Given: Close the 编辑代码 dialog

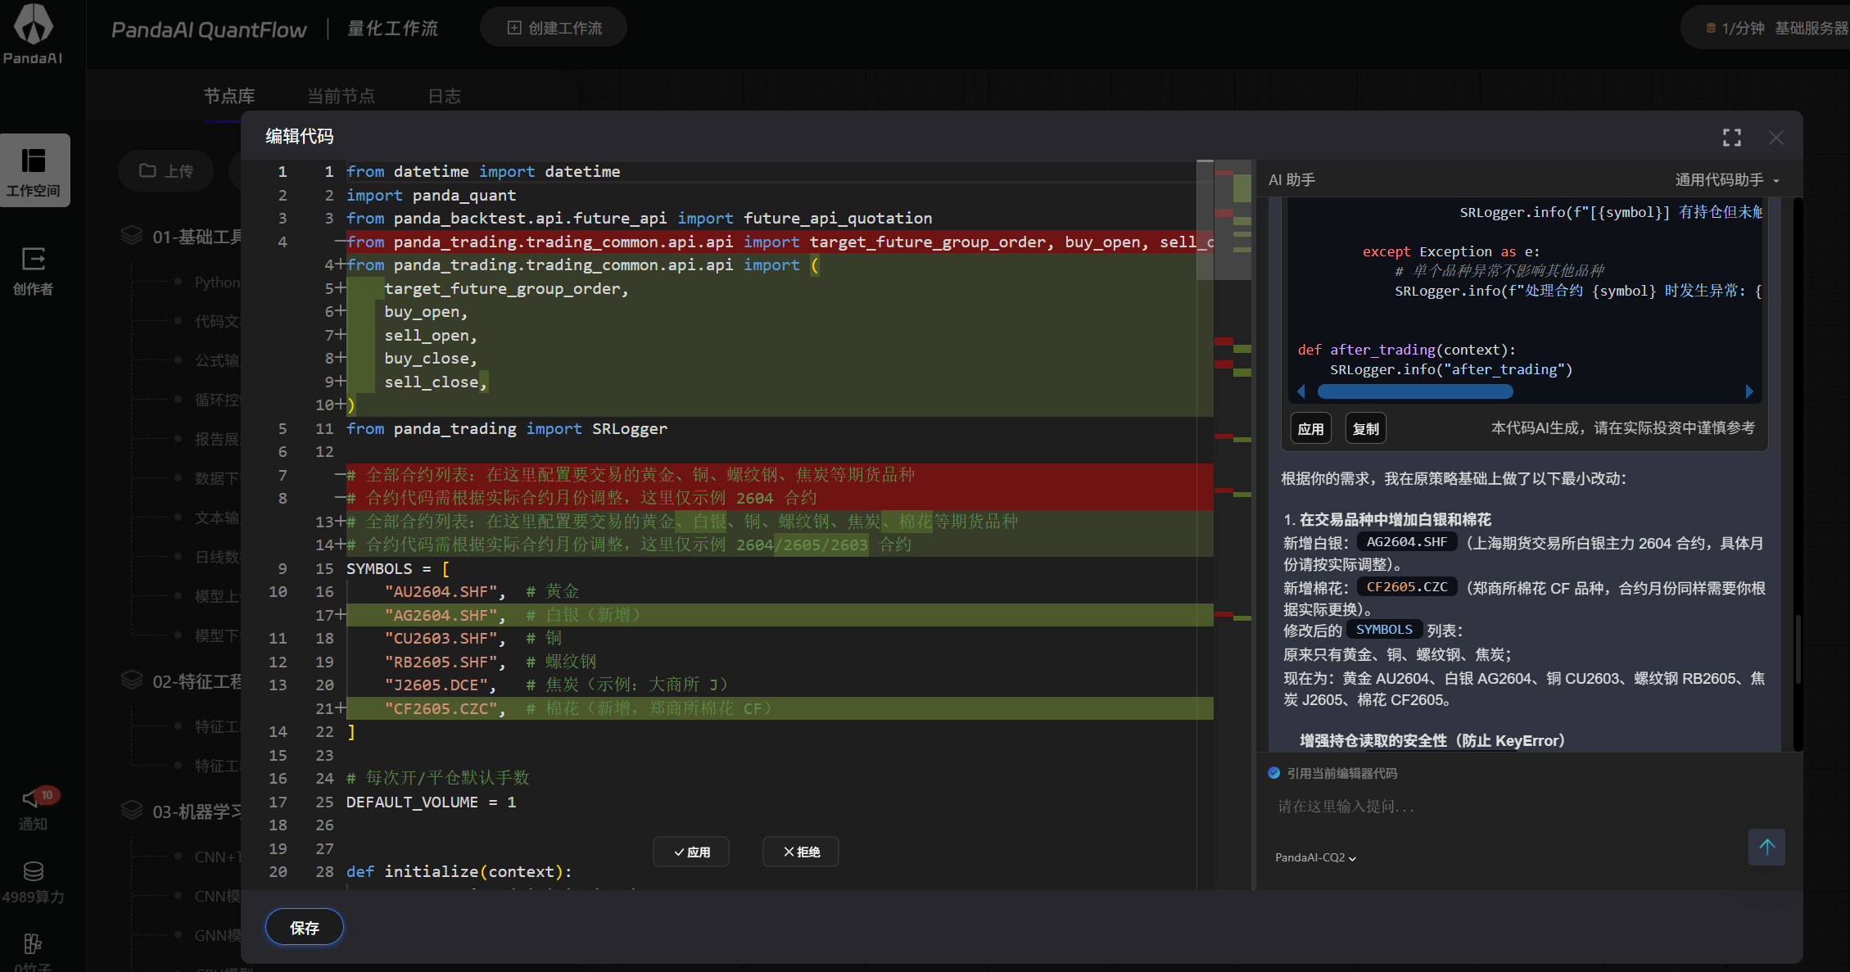Looking at the screenshot, I should tap(1775, 138).
